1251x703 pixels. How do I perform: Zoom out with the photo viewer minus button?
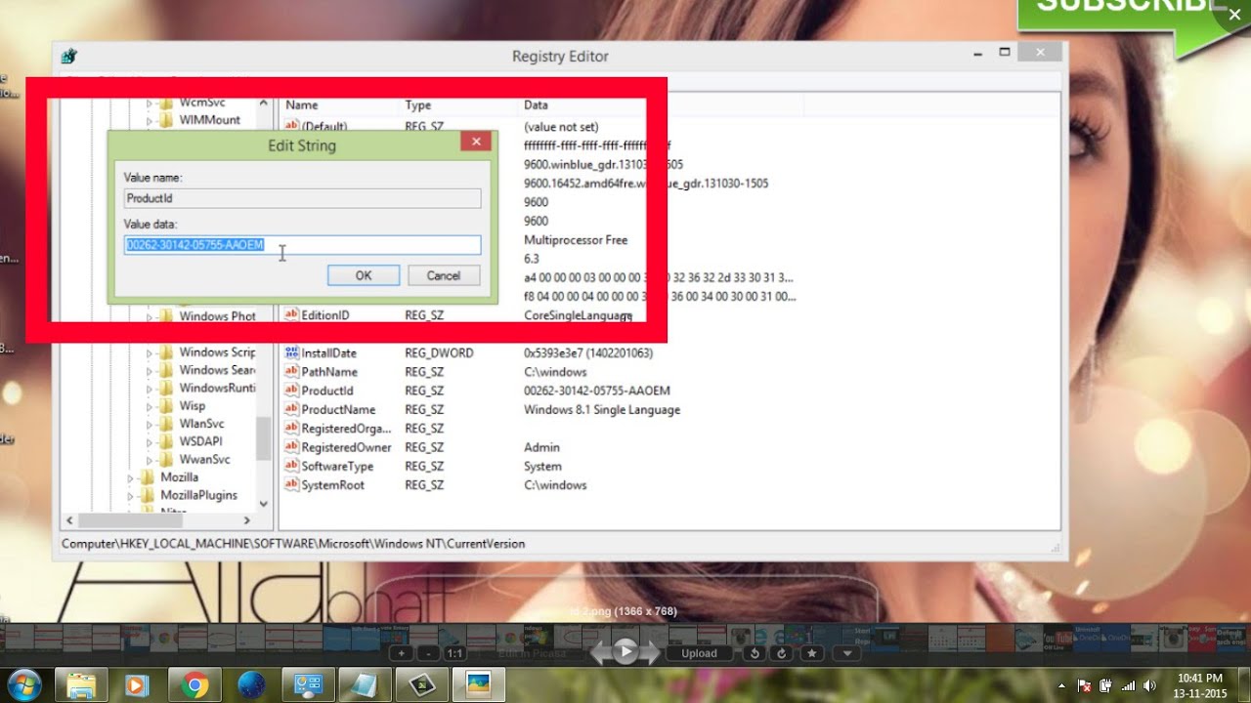point(428,653)
